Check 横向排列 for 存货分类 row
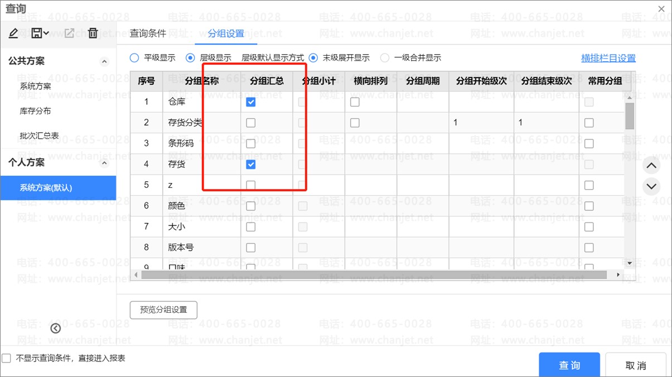Viewport: 672px width, 377px height. (x=355, y=123)
